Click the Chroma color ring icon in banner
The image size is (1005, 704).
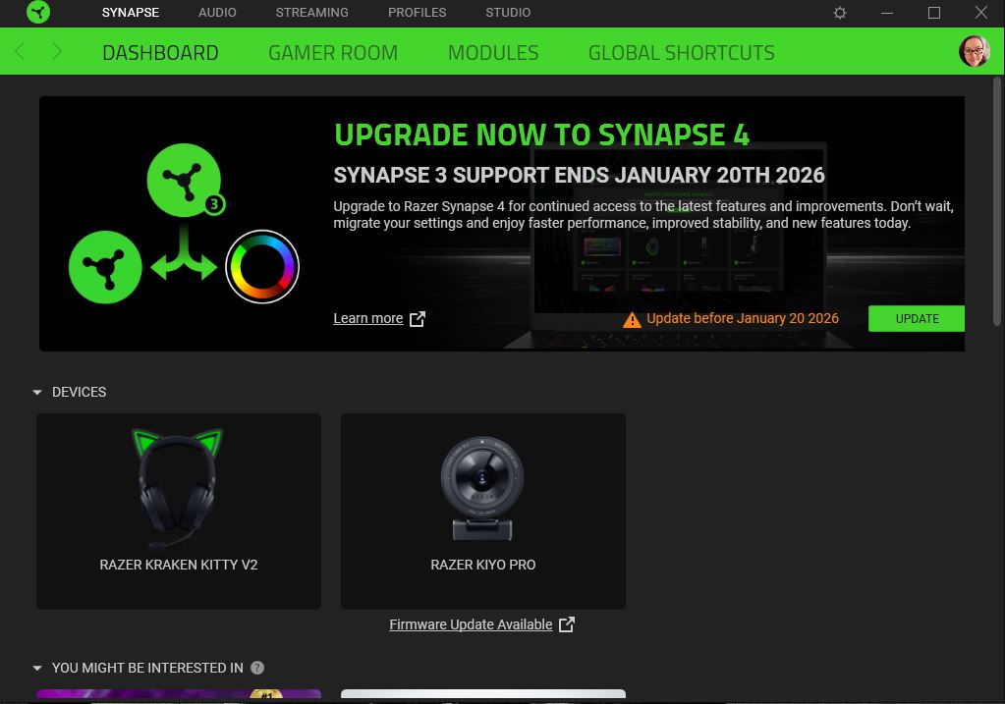[262, 266]
